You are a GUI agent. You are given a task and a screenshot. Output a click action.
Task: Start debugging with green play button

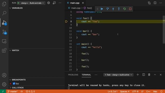coord(18,3)
